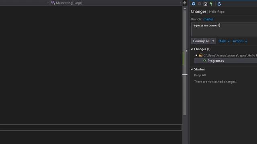This screenshot has width=257, height=144.
Task: Collapse the Changes (1) section
Action: [x=192, y=49]
